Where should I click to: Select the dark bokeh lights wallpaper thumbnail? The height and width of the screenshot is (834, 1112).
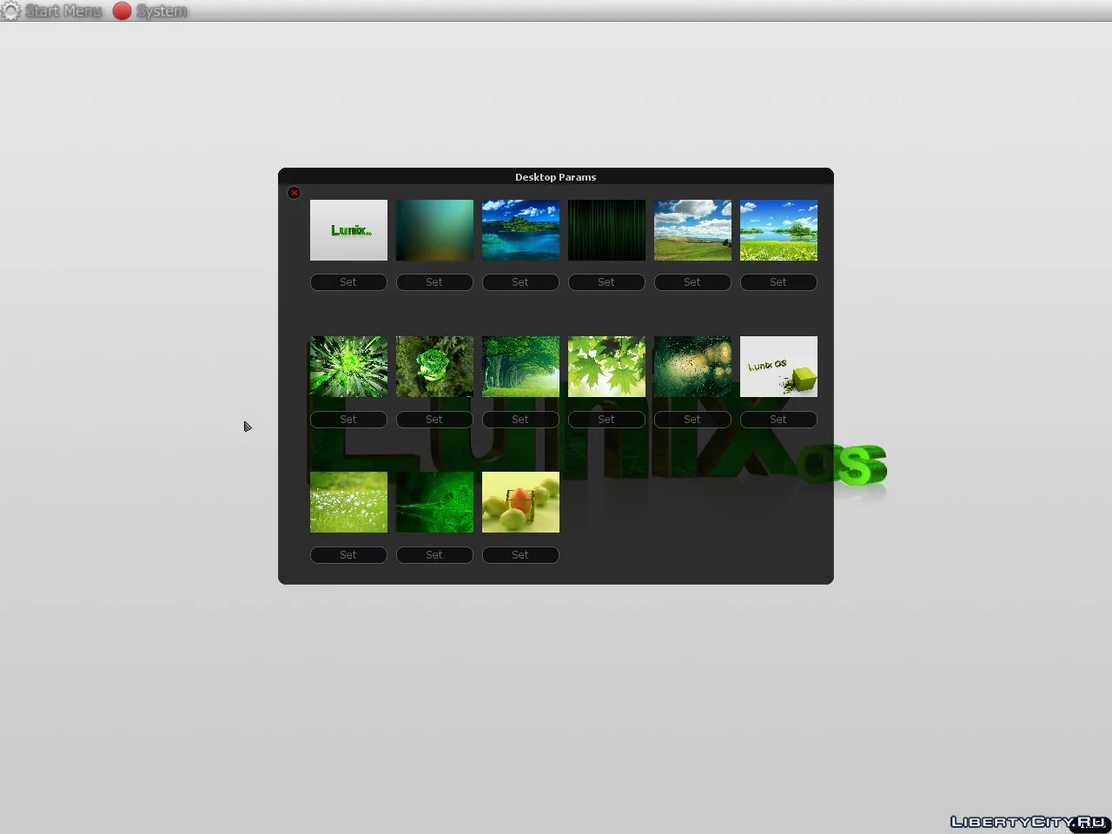[x=692, y=367]
